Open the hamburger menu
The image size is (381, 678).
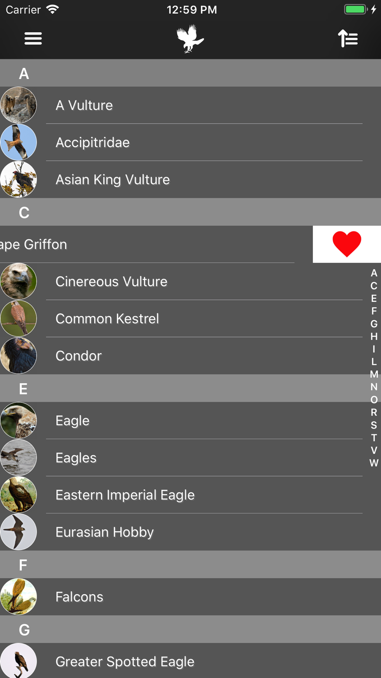coord(33,39)
